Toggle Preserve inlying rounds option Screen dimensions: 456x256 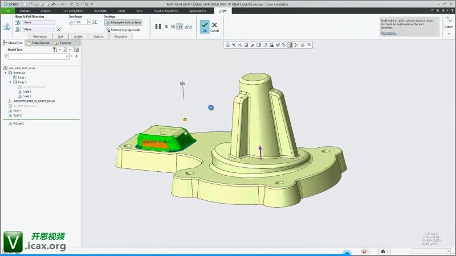[124, 29]
